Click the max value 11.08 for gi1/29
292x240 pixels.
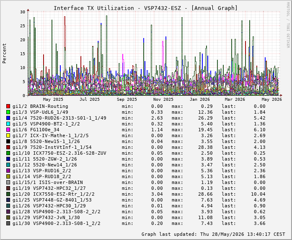[205, 217]
